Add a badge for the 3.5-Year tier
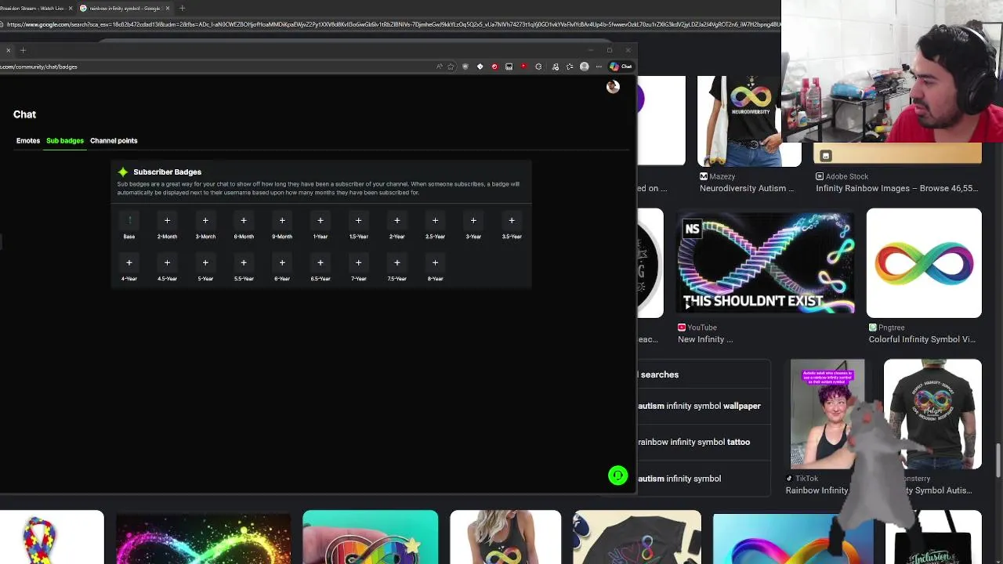 (x=512, y=221)
